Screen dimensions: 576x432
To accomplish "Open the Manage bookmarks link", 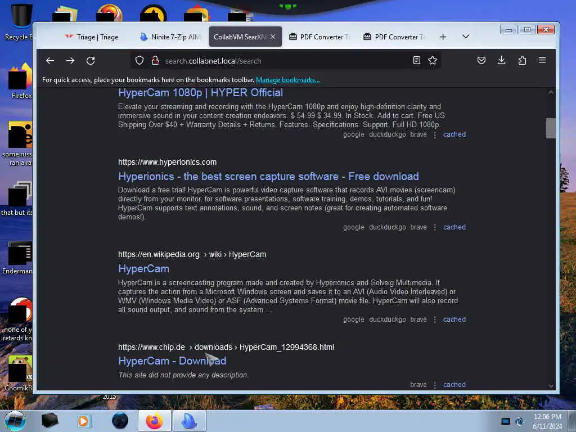I will pyautogui.click(x=287, y=80).
